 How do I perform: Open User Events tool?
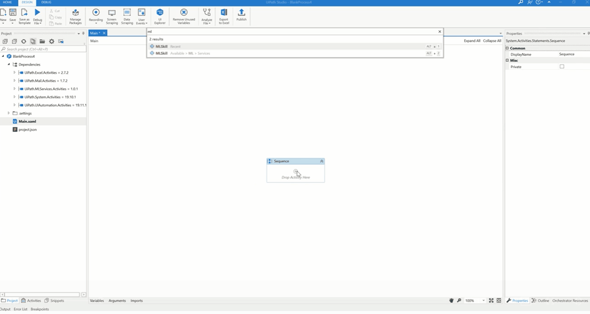coord(141,16)
